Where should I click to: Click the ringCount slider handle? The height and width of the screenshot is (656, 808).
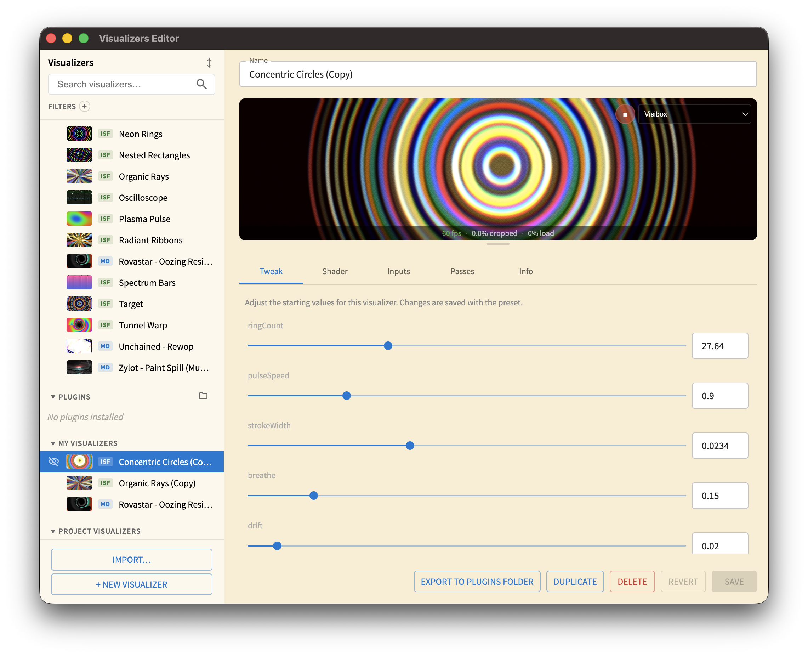pos(388,345)
